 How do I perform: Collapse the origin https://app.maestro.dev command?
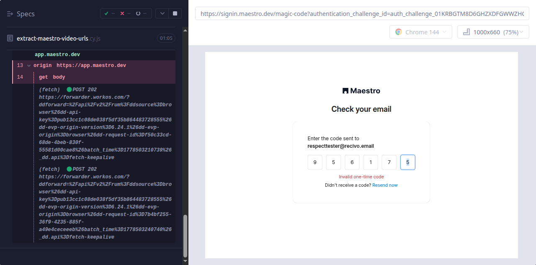tap(29, 66)
